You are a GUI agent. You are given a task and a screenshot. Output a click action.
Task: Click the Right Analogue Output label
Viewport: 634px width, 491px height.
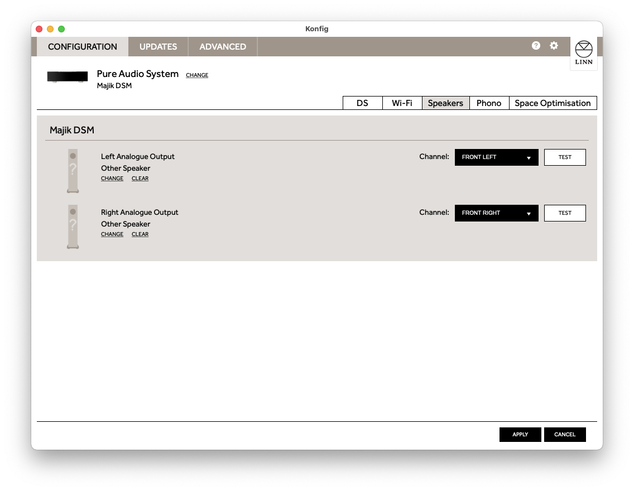140,213
